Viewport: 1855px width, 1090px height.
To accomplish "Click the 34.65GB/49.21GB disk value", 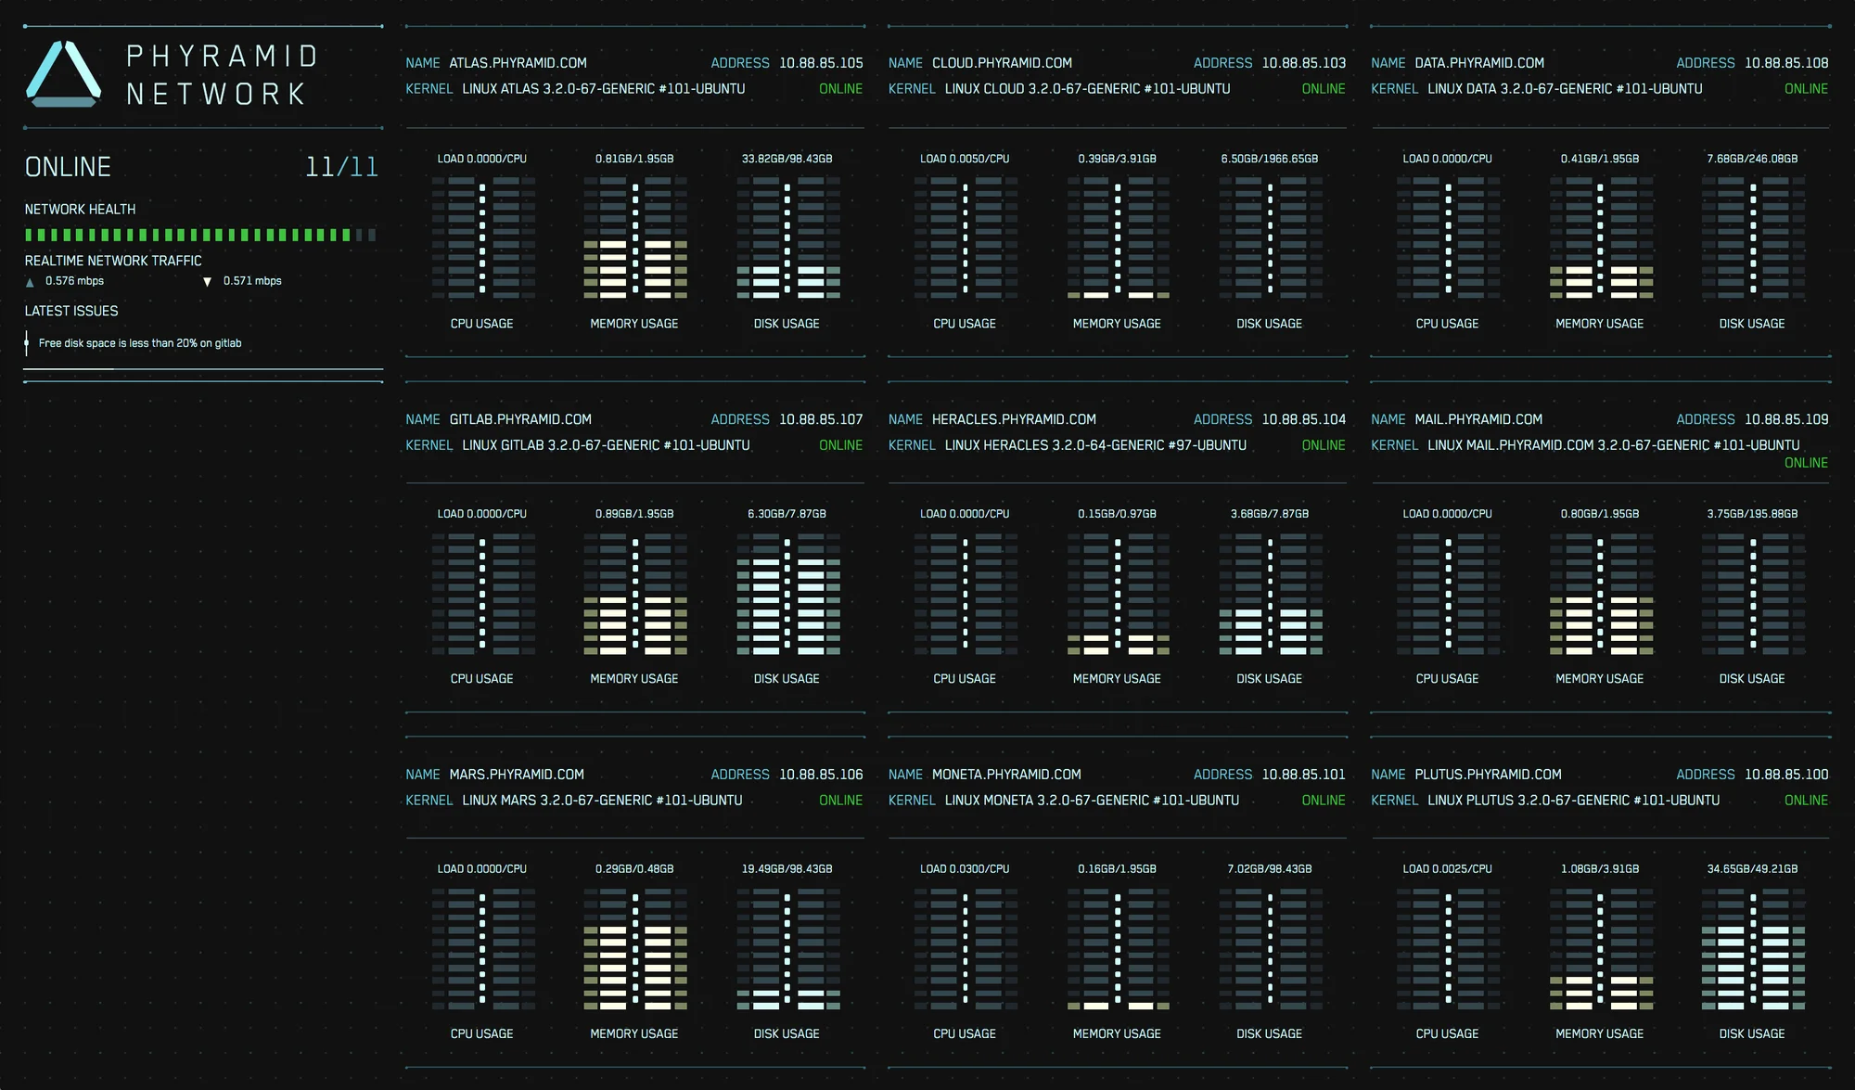I will point(1753,869).
